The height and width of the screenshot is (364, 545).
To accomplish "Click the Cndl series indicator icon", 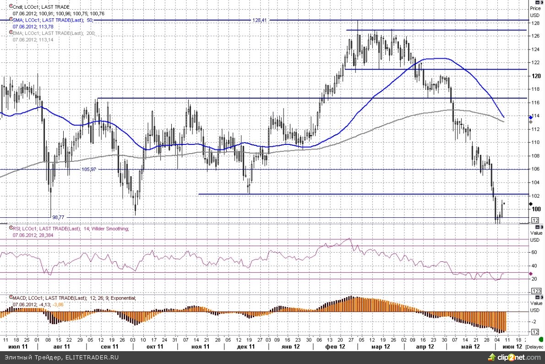I will point(11,7).
